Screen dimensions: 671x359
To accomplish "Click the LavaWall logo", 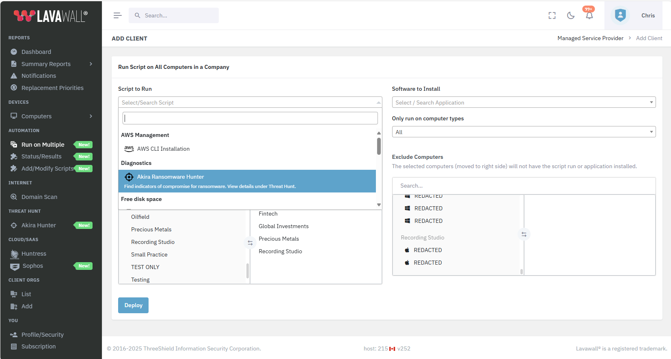I will (x=51, y=16).
